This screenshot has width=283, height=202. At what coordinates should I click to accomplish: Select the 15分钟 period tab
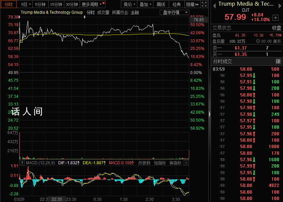point(56,5)
